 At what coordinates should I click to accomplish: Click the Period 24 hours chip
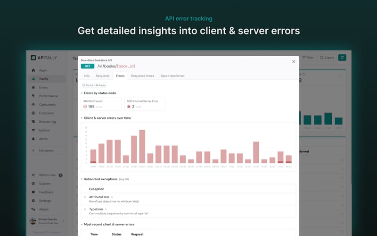click(94, 85)
